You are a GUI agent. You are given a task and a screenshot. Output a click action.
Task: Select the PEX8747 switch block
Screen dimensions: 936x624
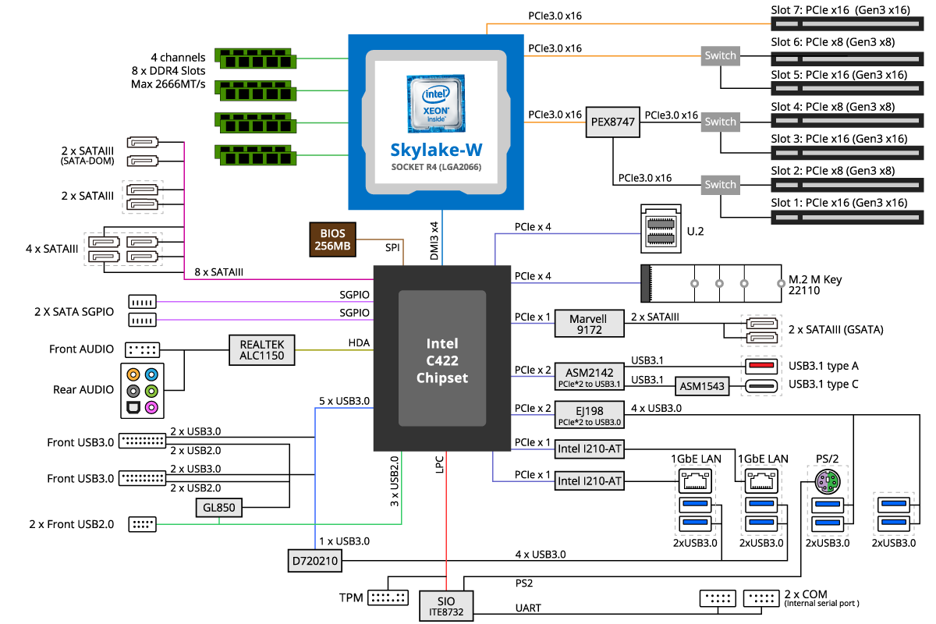(x=612, y=122)
